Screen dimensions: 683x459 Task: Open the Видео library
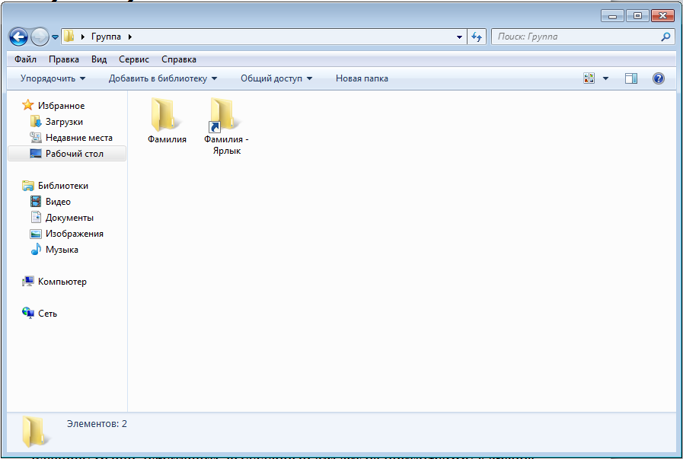(58, 202)
